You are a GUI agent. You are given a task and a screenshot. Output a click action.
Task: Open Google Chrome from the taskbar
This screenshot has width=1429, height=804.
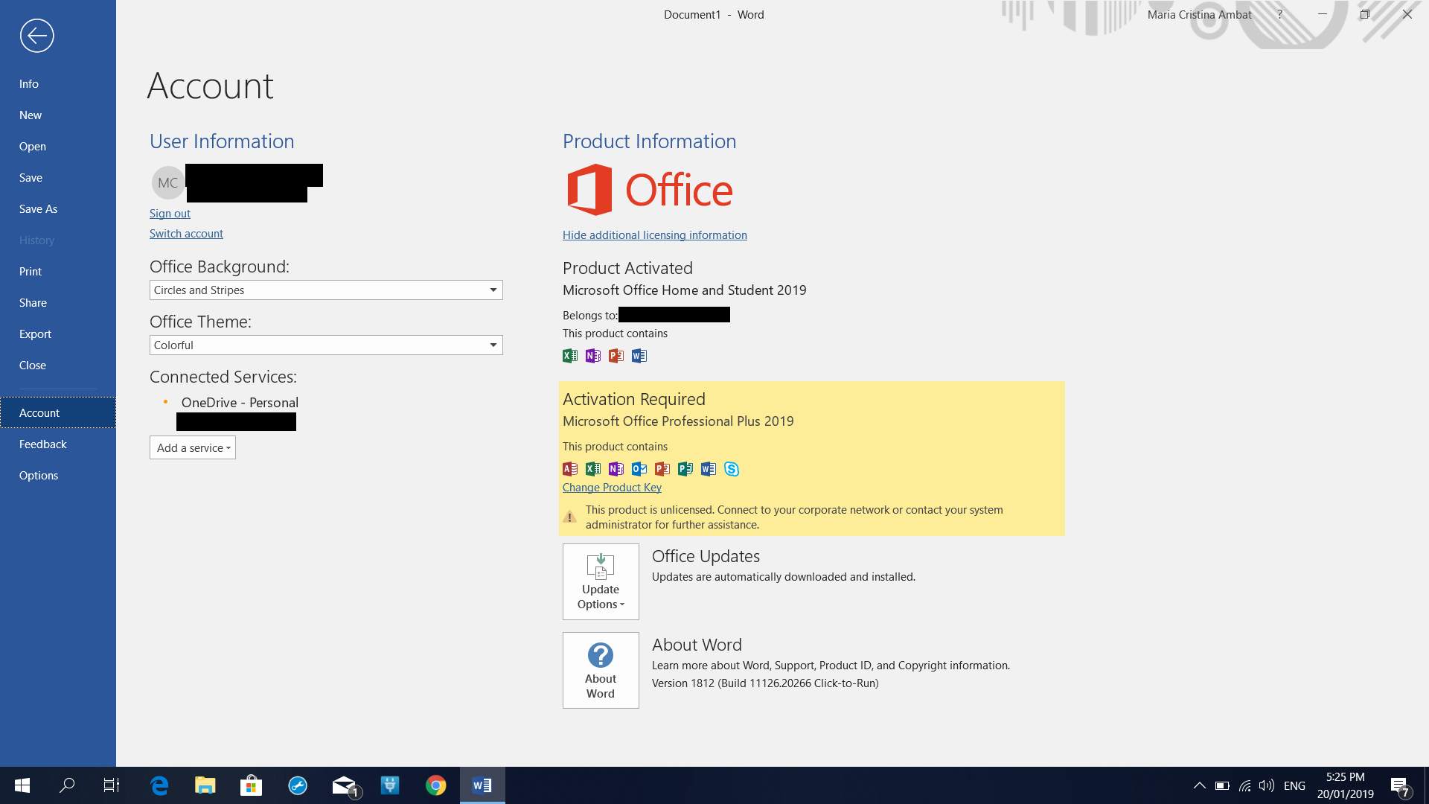pos(436,785)
